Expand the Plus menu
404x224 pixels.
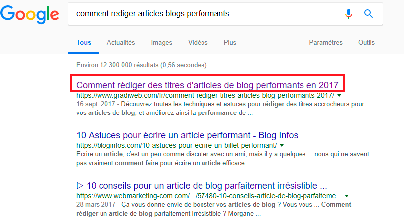pyautogui.click(x=230, y=43)
